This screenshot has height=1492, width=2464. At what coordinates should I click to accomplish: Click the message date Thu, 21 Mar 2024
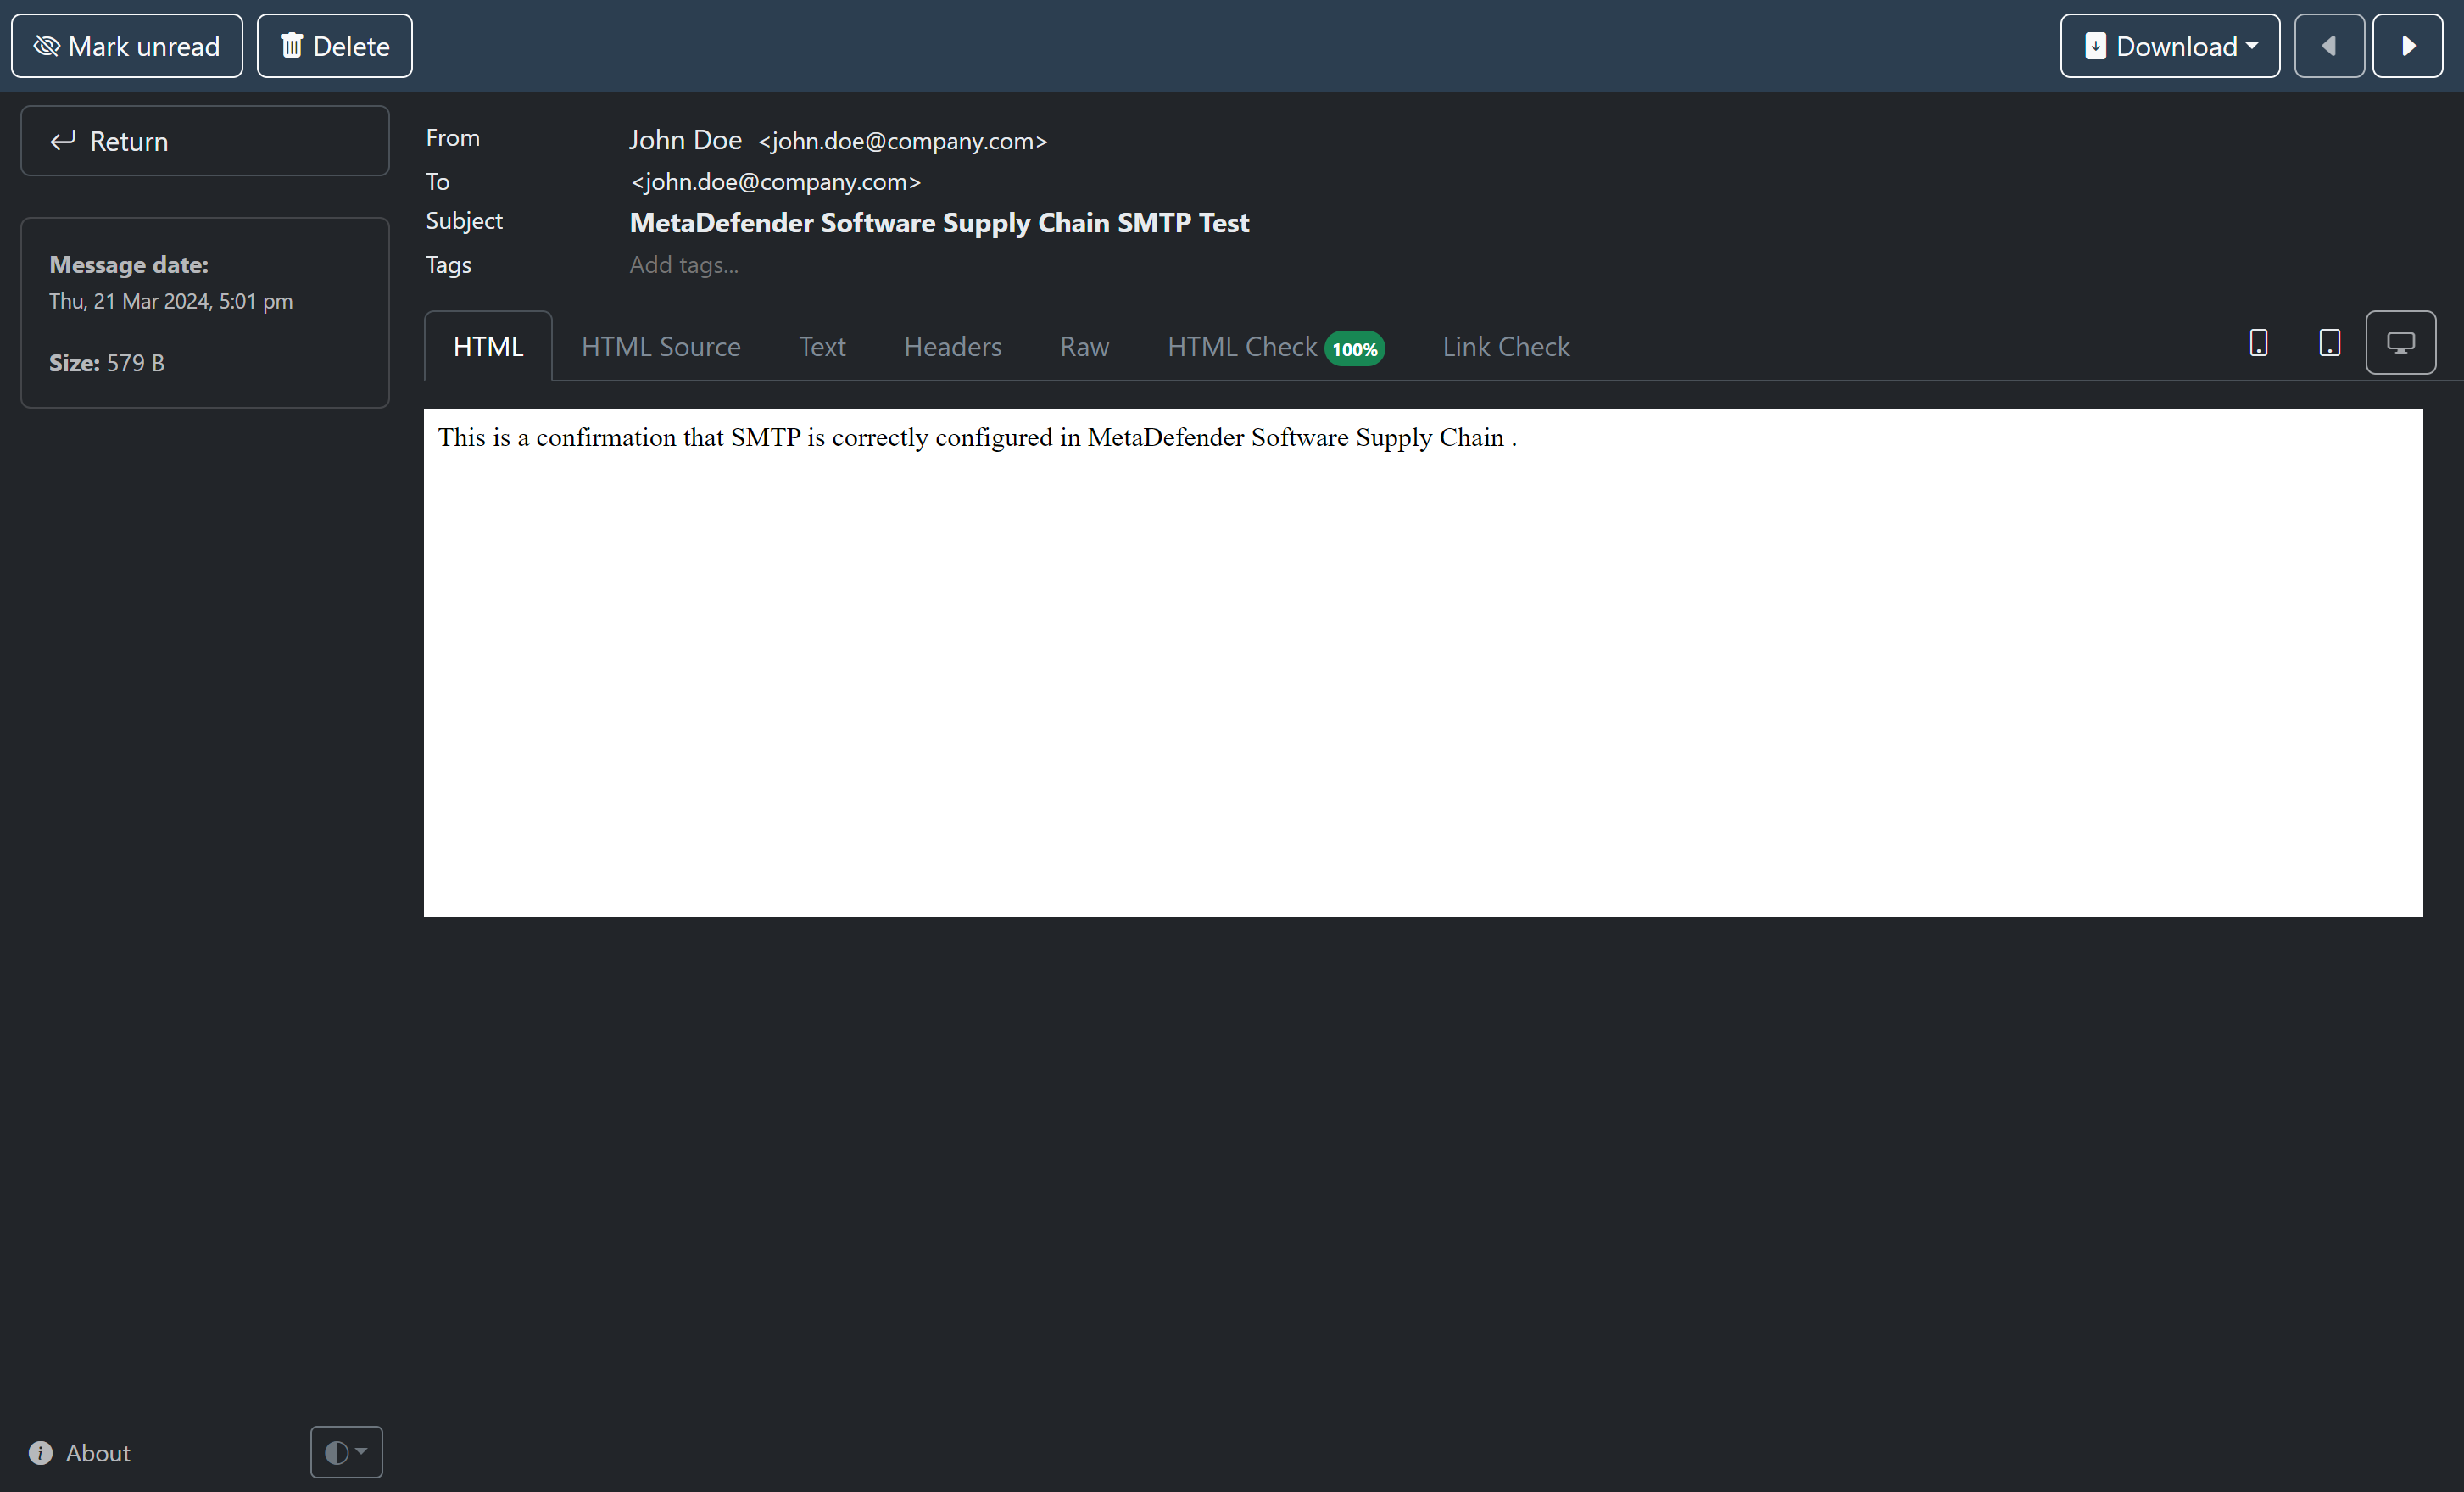coord(171,301)
